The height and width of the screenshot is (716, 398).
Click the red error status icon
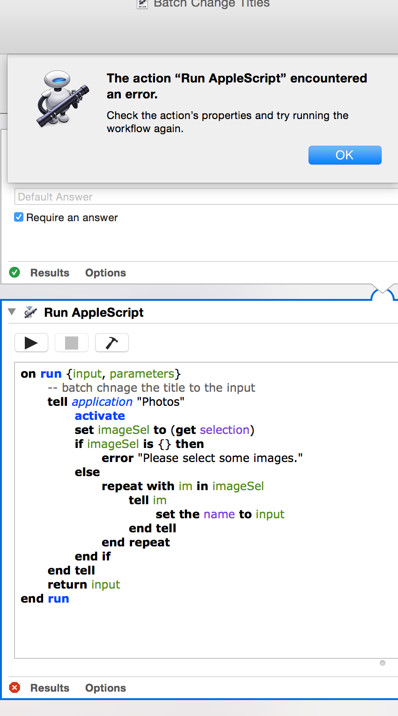(14, 687)
